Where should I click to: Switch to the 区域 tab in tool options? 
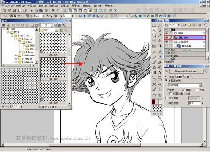coord(187,77)
